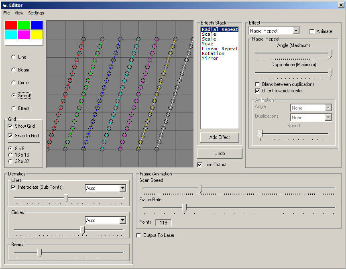
Task: Select the Beam drawing tool
Action: 14,70
